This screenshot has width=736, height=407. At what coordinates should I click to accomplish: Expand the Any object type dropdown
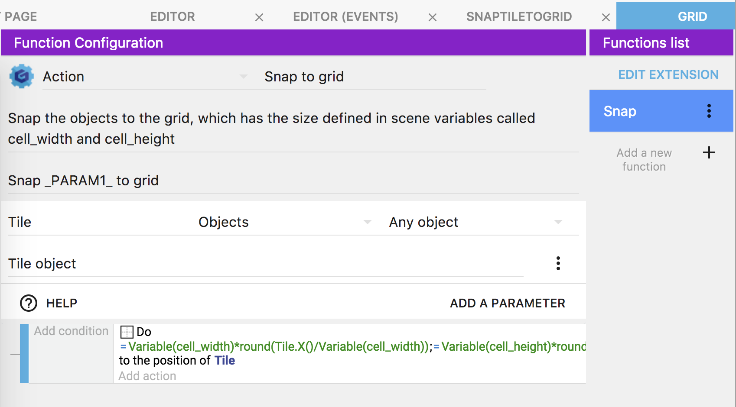pos(558,222)
